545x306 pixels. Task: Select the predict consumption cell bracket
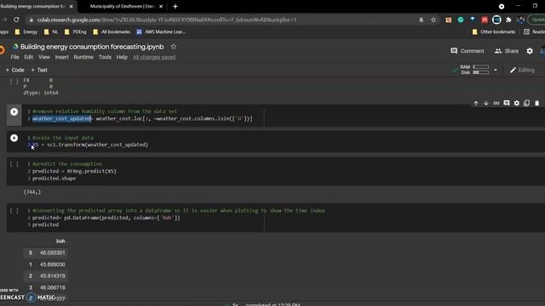[14, 164]
